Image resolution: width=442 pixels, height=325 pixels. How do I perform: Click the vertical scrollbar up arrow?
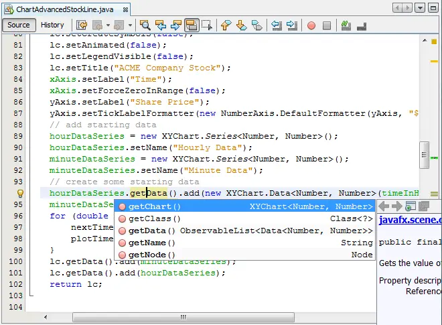pos(425,41)
